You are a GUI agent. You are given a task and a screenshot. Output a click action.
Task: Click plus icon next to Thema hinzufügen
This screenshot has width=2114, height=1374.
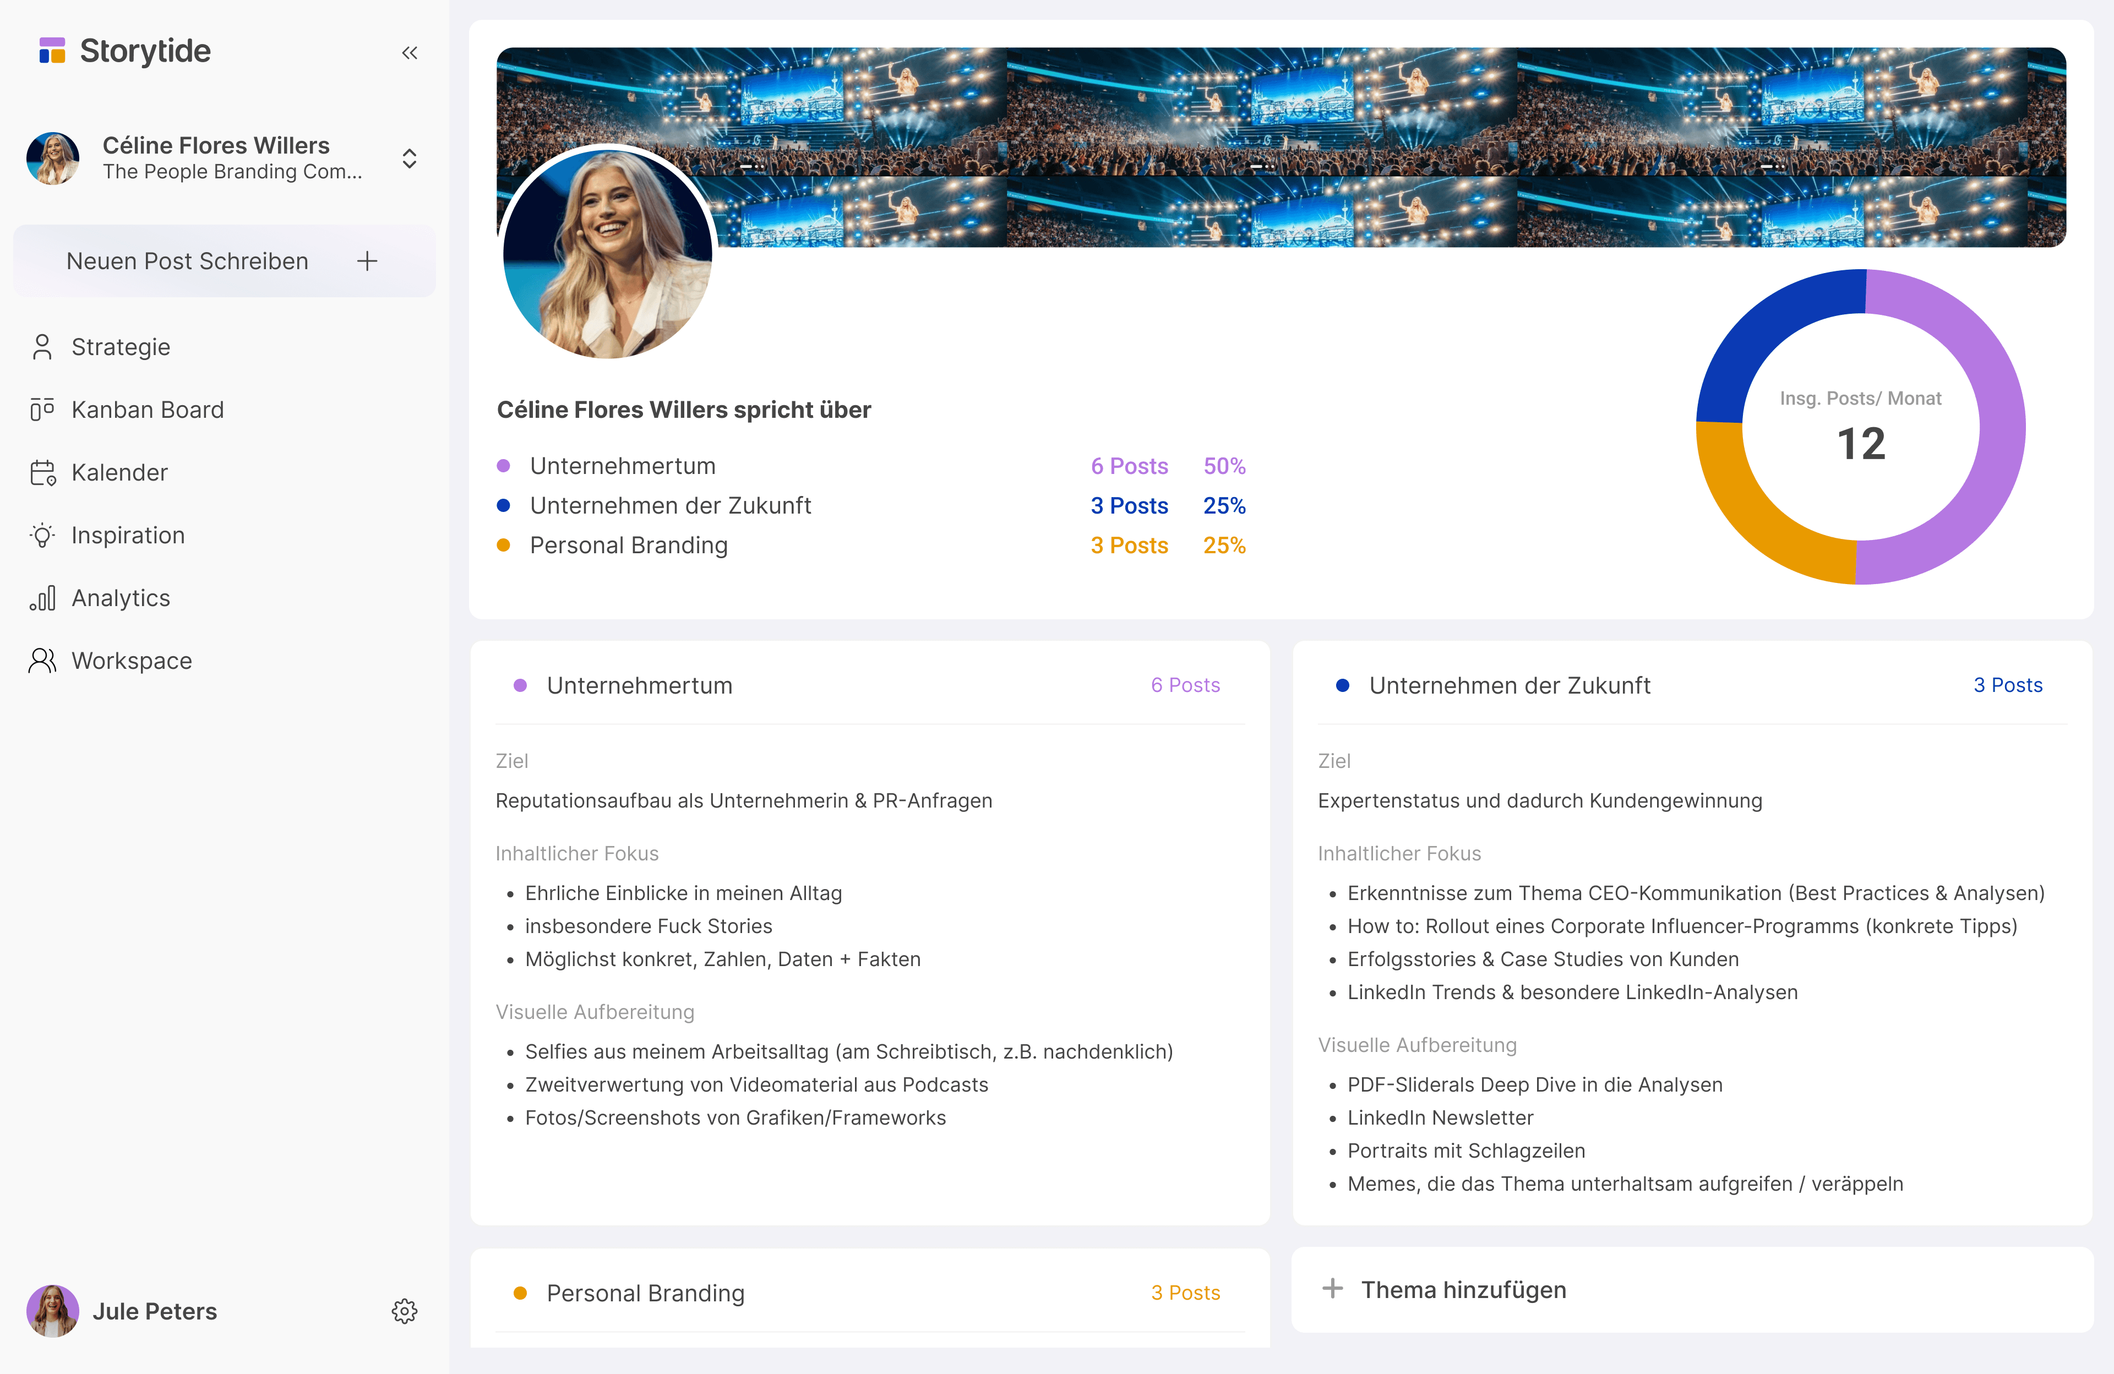[1332, 1288]
